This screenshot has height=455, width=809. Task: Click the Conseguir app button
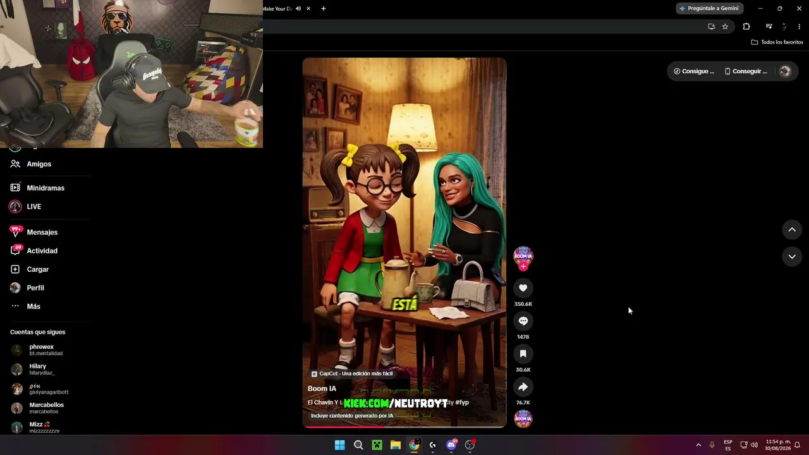click(746, 71)
